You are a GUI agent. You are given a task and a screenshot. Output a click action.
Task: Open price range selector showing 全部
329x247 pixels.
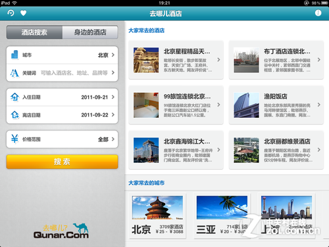coord(63,139)
